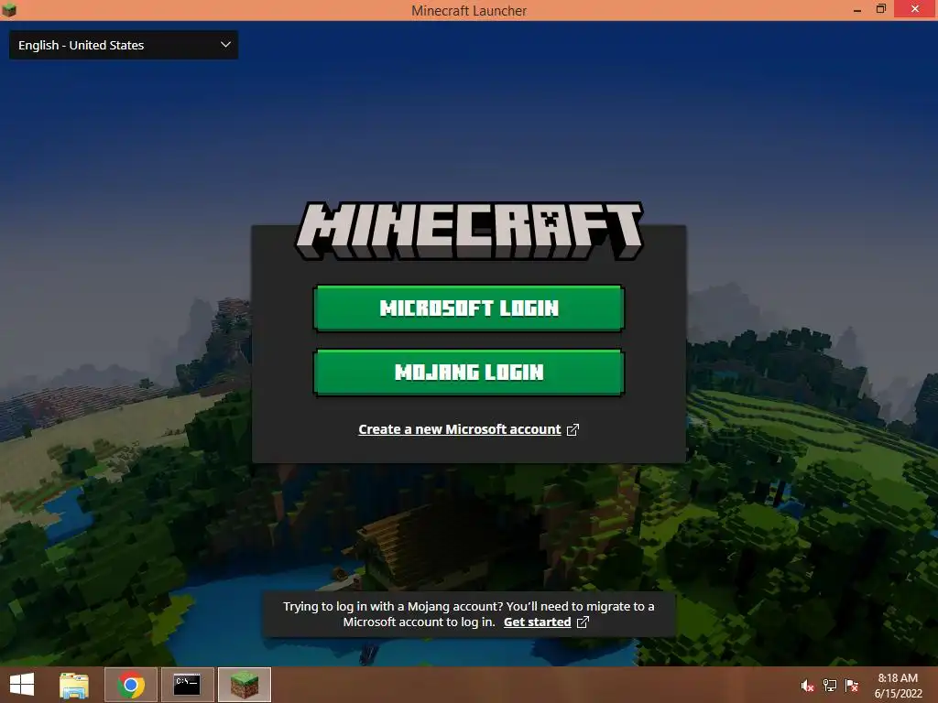Open the Command Prompt taskbar icon
This screenshot has height=703, width=938.
[187, 685]
